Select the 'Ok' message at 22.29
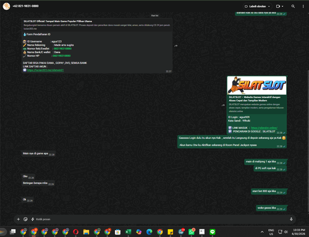This screenshot has height=237, width=309. (x=27, y=199)
